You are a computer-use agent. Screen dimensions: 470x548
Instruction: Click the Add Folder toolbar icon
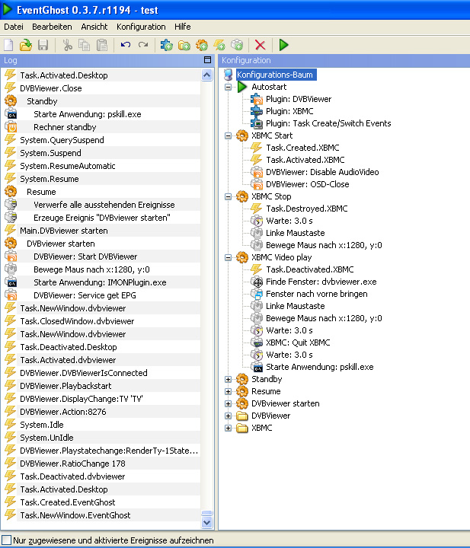(184, 45)
